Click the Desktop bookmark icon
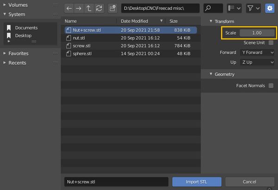This screenshot has height=190, width=278. tap(9, 36)
